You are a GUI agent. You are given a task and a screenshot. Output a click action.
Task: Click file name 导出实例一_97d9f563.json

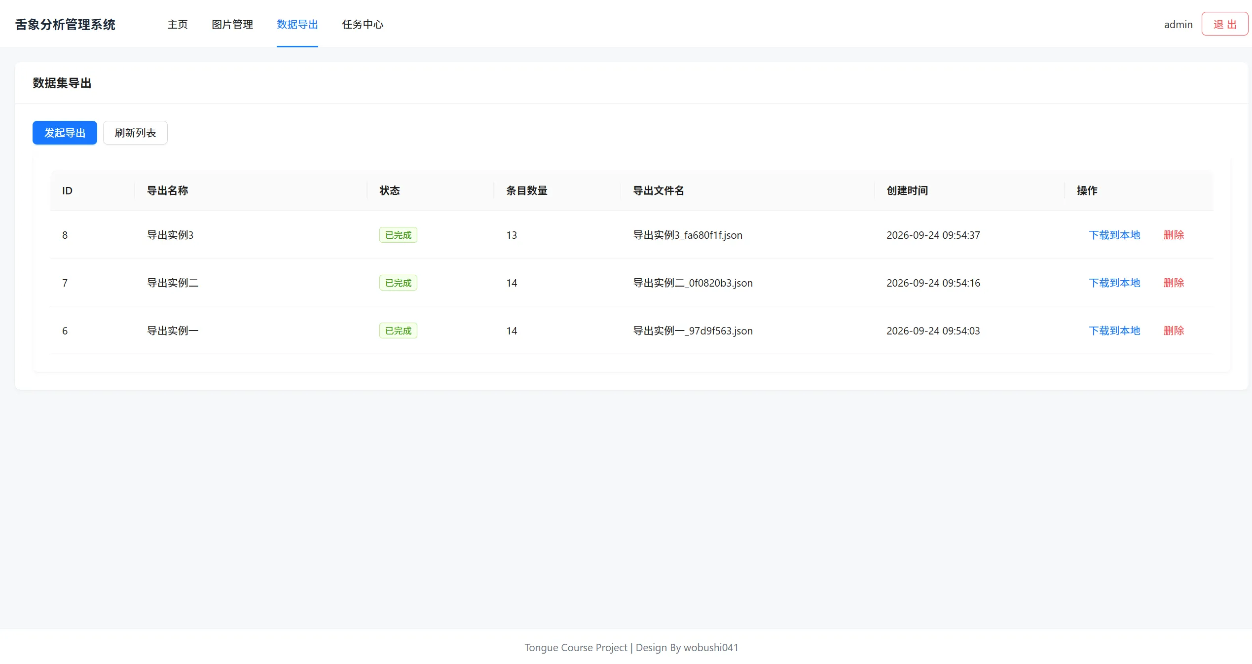[693, 331]
